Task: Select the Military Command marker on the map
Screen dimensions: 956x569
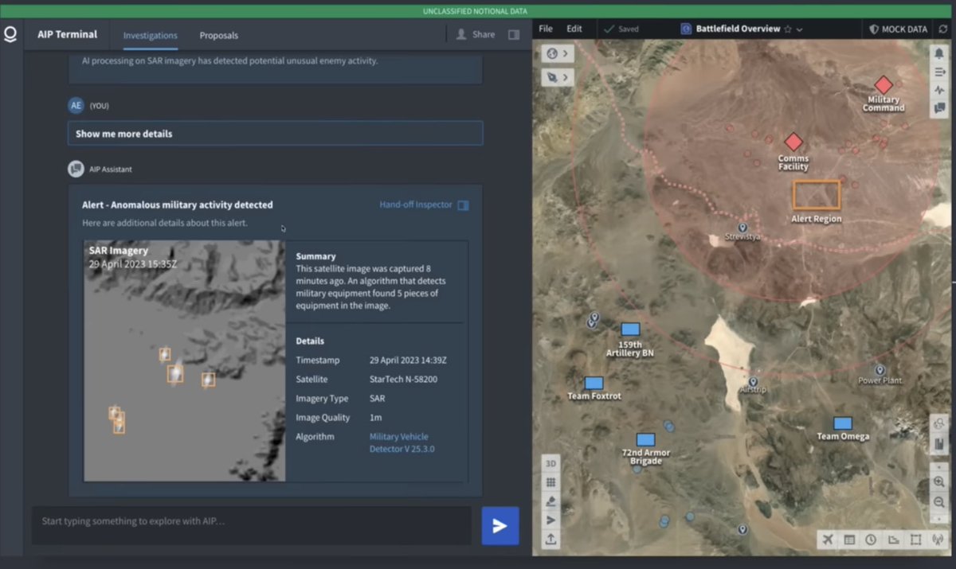Action: [x=884, y=85]
